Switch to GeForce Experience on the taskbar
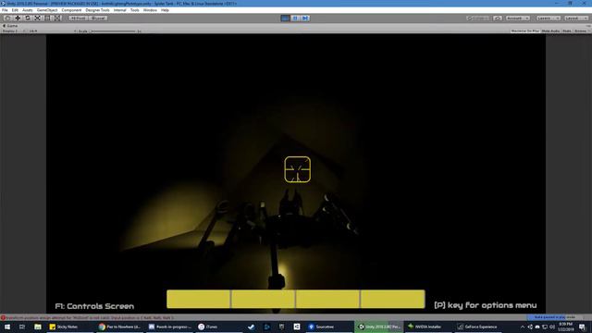Screen dimensions: 592x333 pos(478,327)
